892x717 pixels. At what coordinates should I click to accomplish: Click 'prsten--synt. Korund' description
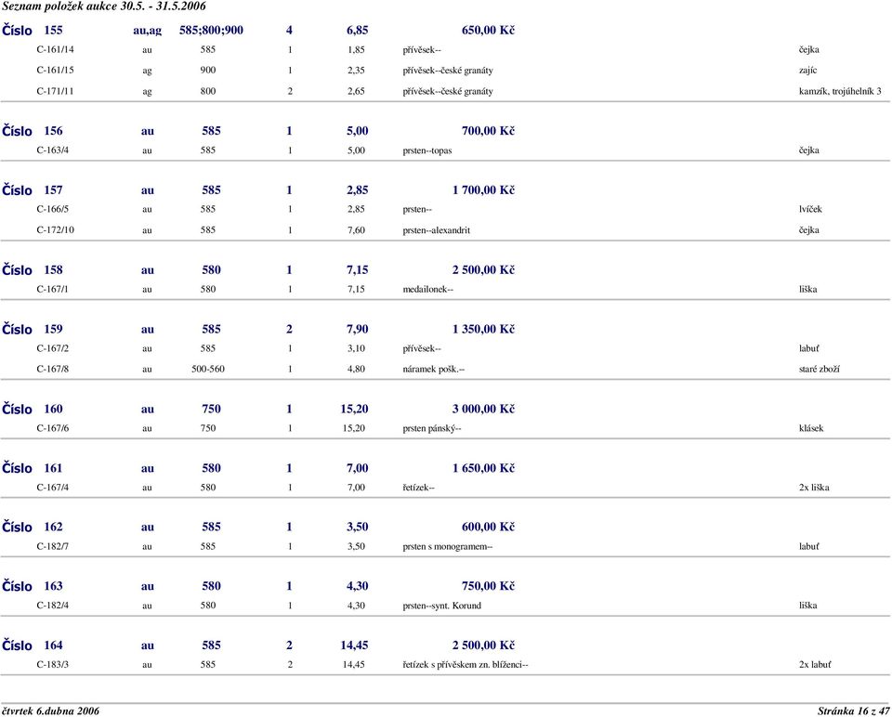tap(441, 606)
